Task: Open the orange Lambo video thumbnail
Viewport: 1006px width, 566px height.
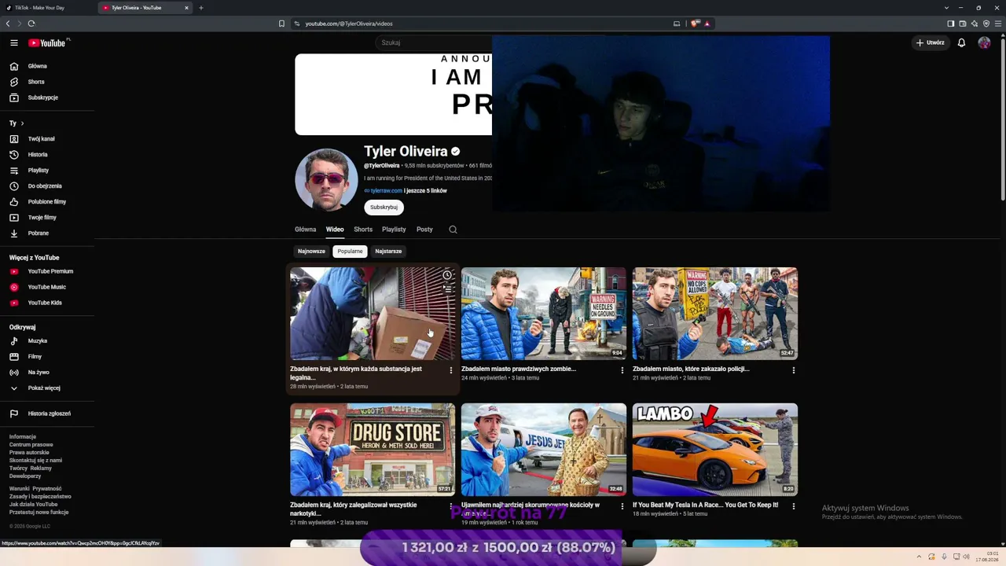Action: tap(715, 450)
